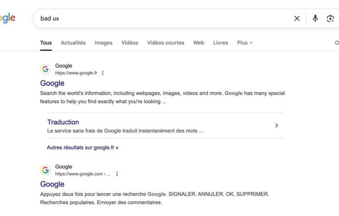Screen dimensions: 339x216
Task: Click inside the search field containing bad ux
Action: 162,19
